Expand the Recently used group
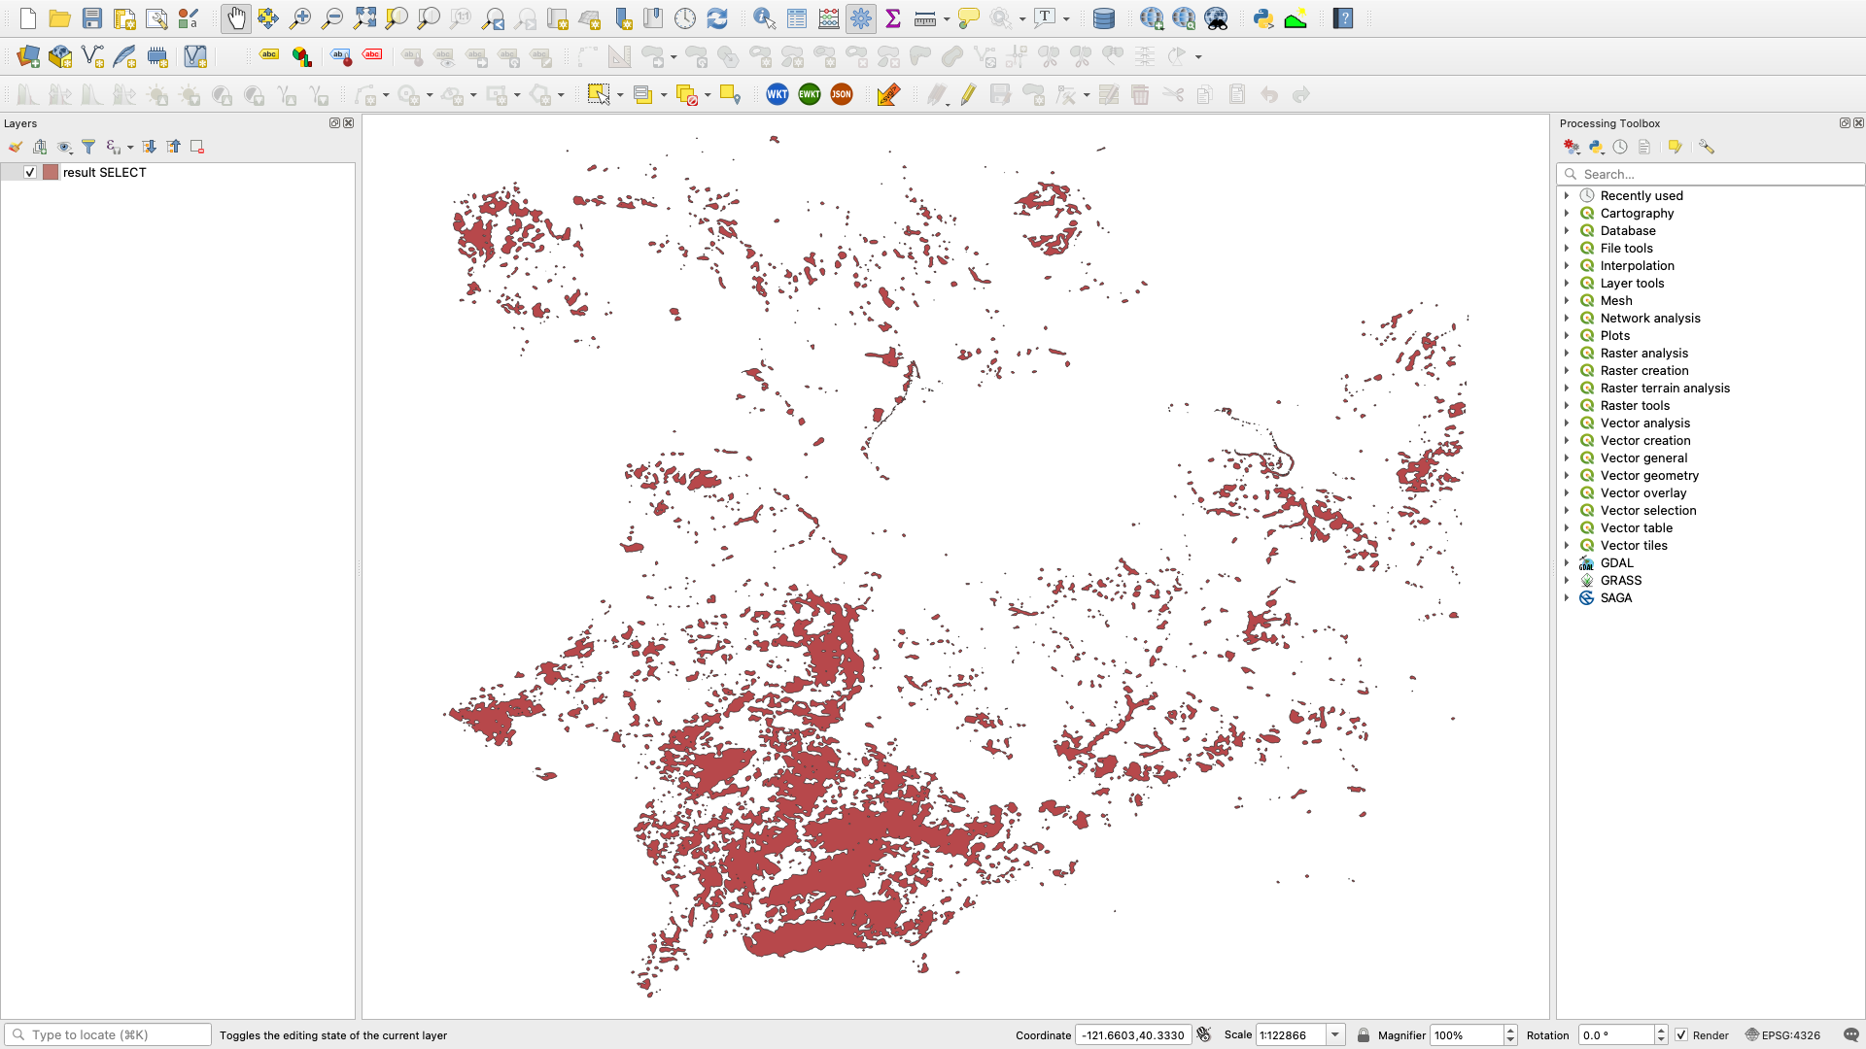The width and height of the screenshot is (1866, 1049). pos(1567,195)
